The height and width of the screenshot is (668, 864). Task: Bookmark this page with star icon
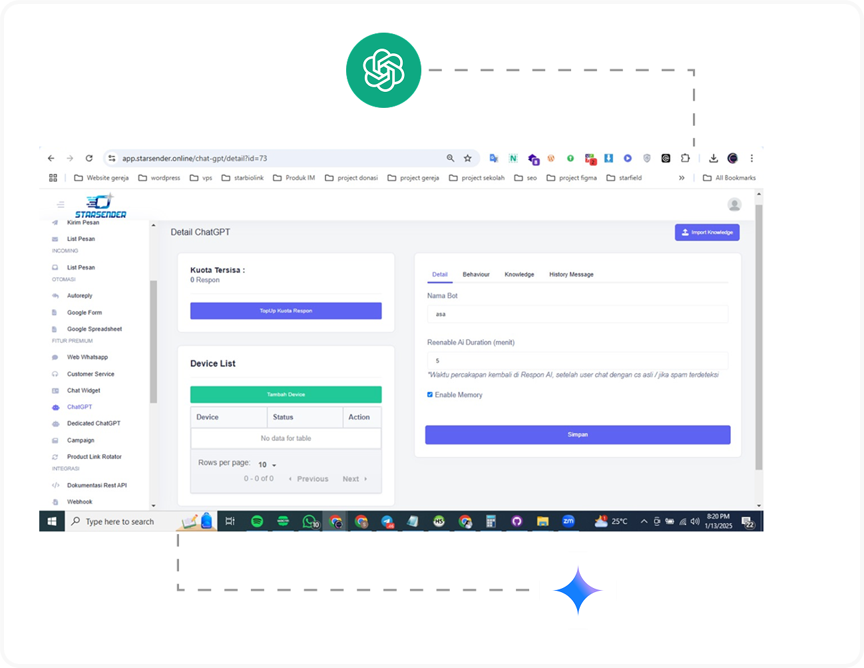click(467, 159)
